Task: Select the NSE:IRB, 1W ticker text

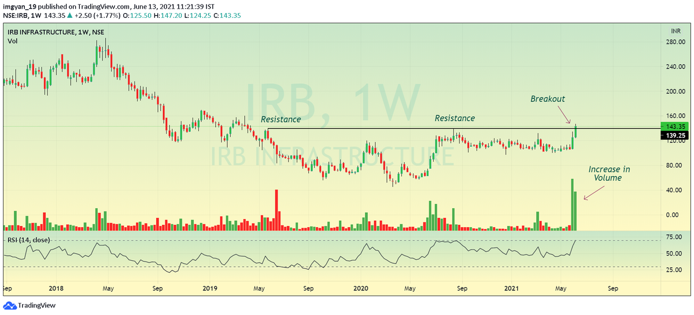Action: point(23,15)
